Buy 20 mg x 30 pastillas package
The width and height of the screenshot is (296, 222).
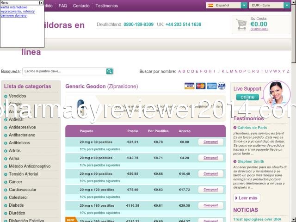[211, 142]
